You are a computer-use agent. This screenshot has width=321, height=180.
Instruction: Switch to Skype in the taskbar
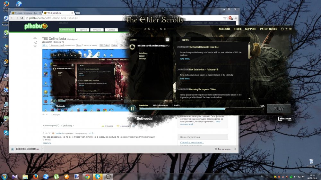click(x=98, y=177)
